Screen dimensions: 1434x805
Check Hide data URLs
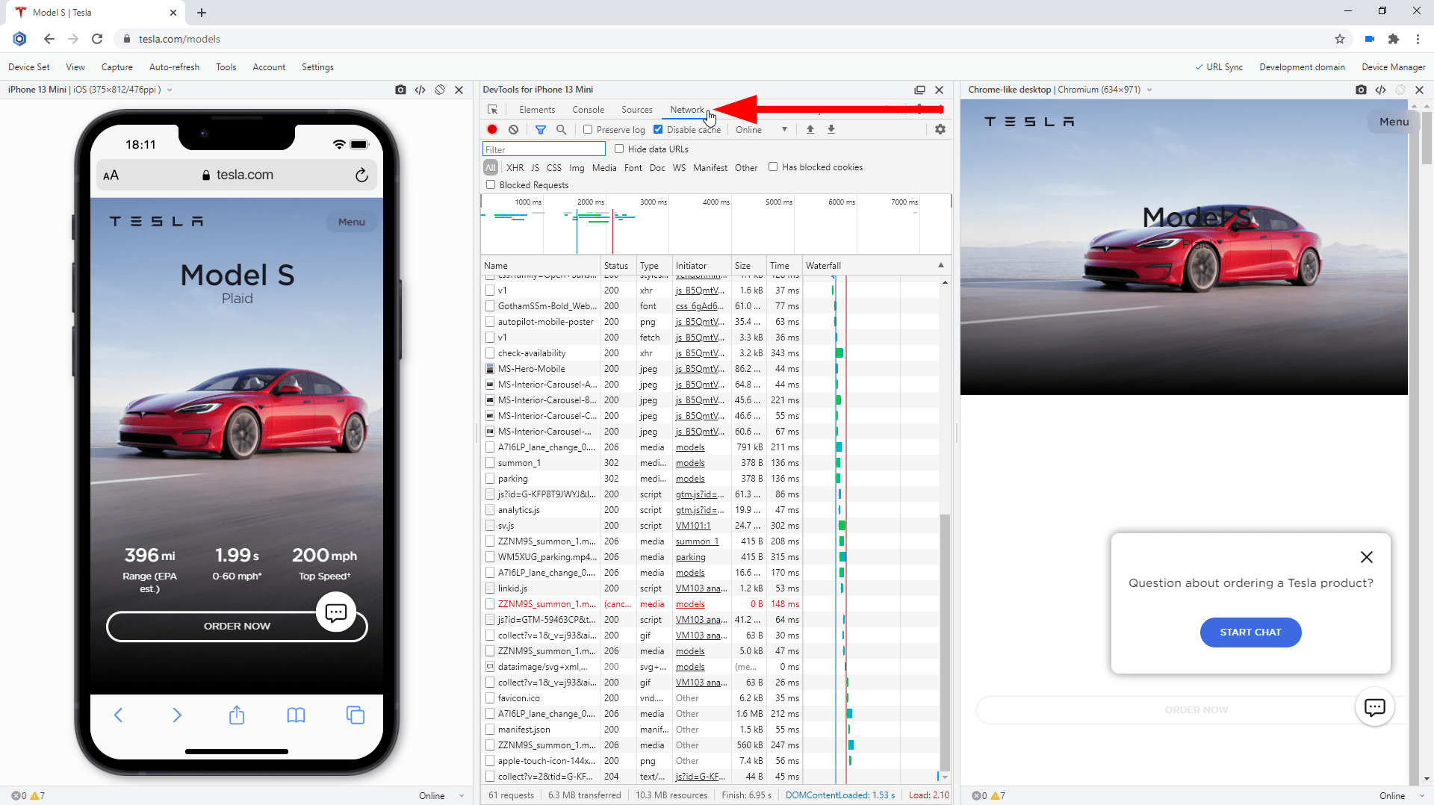pos(619,149)
